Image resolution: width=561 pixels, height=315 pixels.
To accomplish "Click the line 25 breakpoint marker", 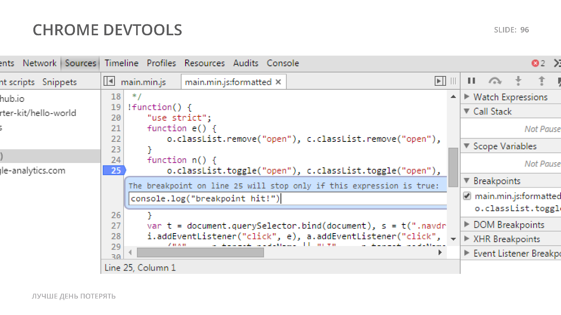I will pyautogui.click(x=114, y=170).
